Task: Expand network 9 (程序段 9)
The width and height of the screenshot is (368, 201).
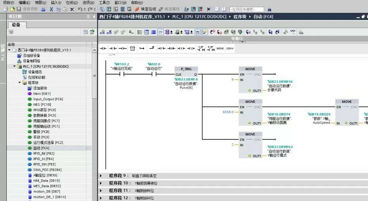Action: (101, 175)
